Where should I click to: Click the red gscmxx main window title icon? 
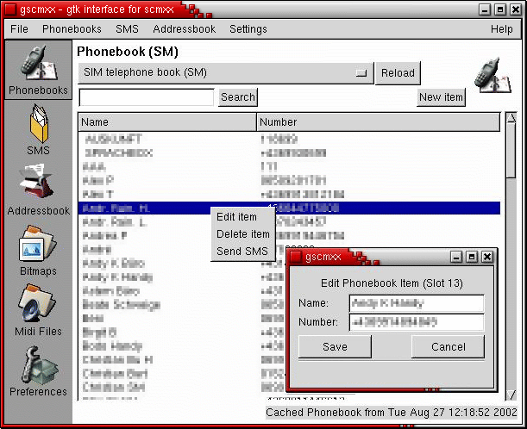[x=10, y=9]
